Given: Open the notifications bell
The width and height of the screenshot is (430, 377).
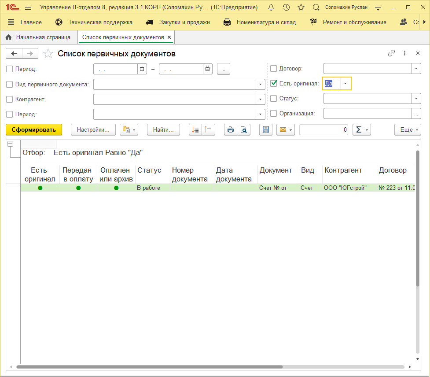Looking at the screenshot, I should click(x=271, y=7).
